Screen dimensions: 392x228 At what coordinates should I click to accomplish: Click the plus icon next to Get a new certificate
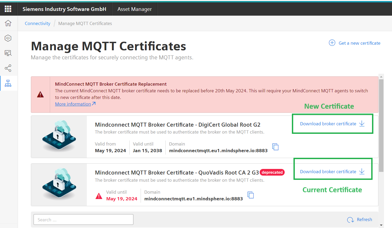pyautogui.click(x=332, y=43)
